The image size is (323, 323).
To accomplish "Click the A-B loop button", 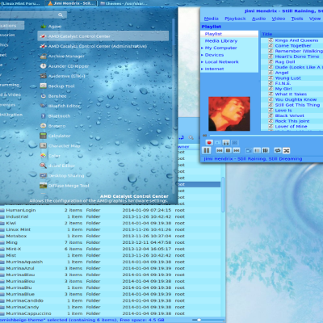I will point(226,142).
